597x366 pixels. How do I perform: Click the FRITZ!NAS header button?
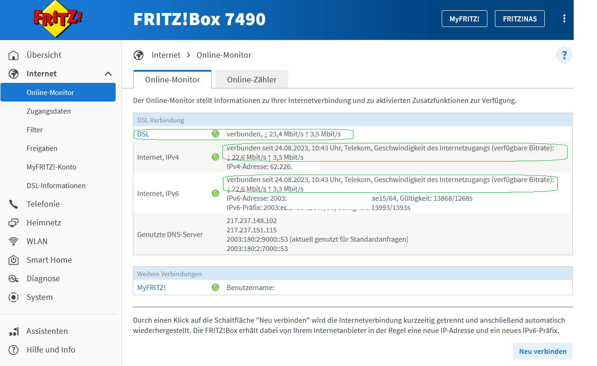pyautogui.click(x=520, y=19)
